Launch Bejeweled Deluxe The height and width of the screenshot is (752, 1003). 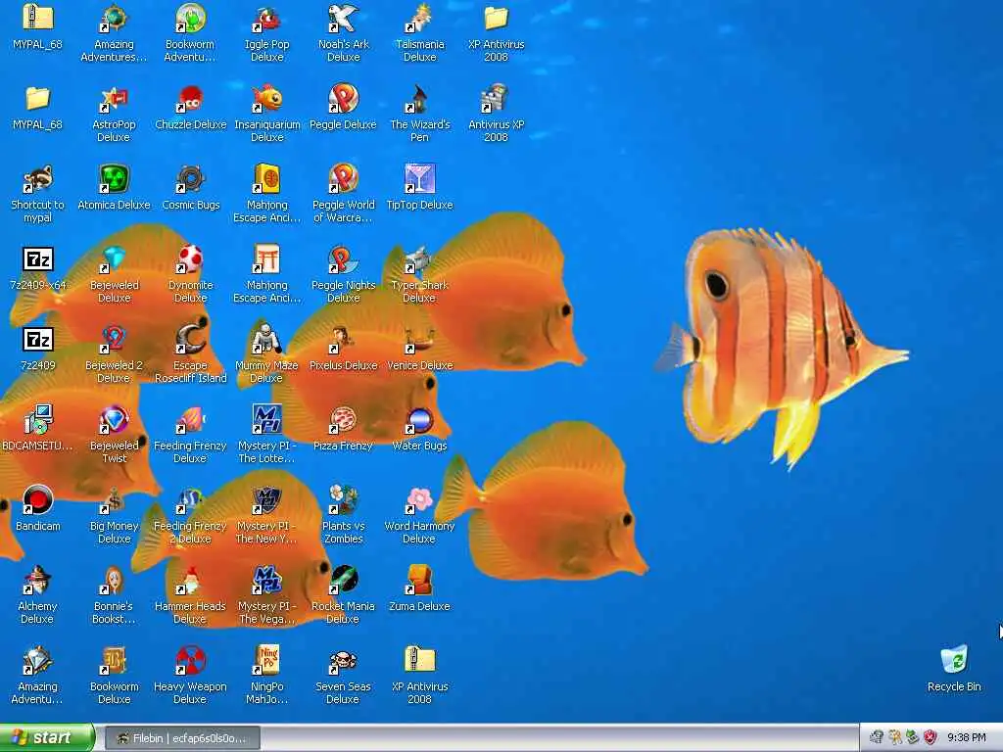coord(114,275)
